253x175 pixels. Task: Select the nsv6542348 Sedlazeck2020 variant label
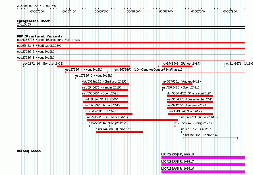click(x=39, y=46)
